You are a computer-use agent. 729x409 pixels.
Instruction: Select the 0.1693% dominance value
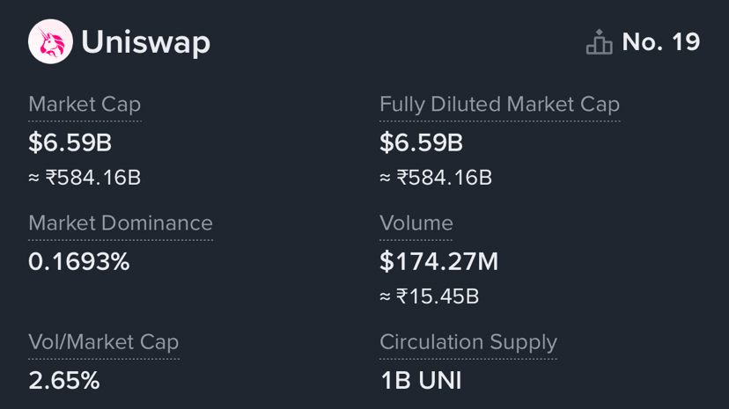click(x=79, y=261)
